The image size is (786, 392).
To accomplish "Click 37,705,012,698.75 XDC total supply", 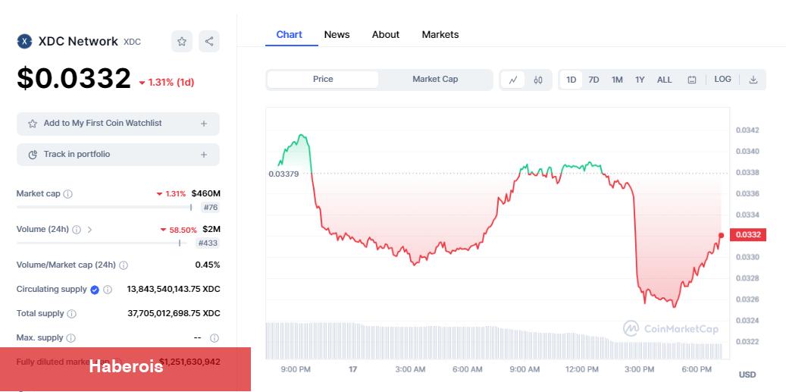I will (174, 313).
